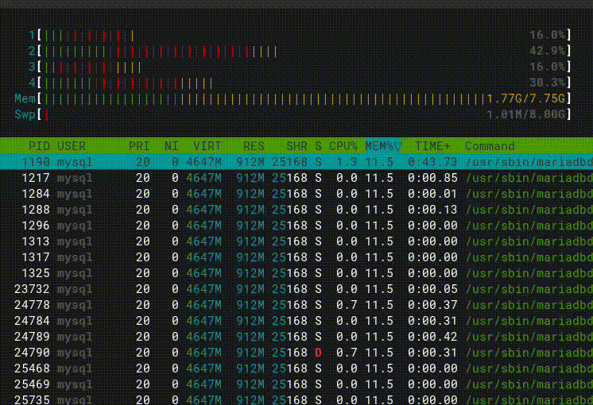
Task: Select process row with PID 1284
Action: coord(296,194)
